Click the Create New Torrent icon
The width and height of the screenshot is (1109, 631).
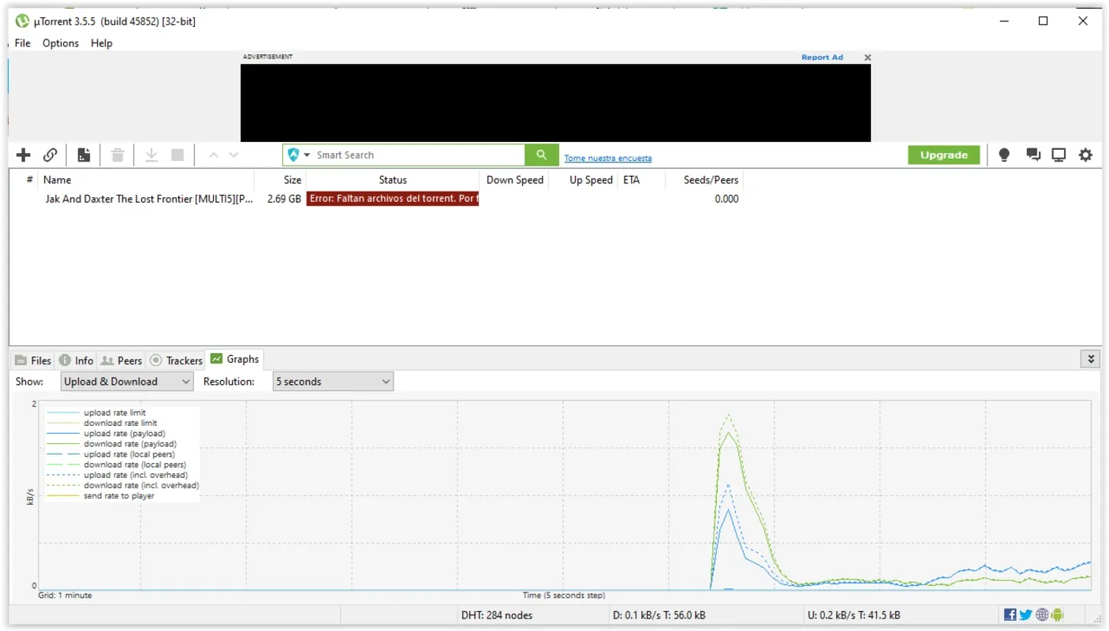click(84, 155)
